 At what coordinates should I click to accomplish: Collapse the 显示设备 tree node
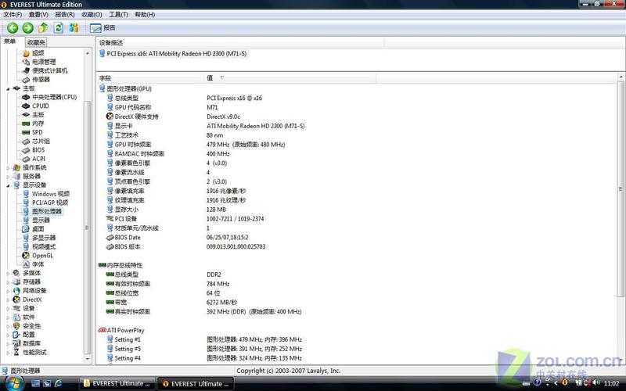pos(8,185)
